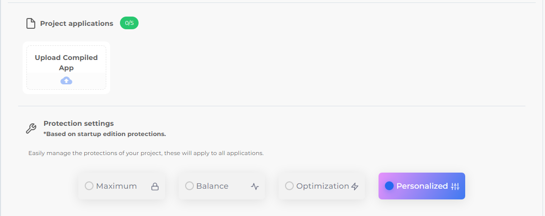Select the Balance radio button
545x216 pixels.
190,186
